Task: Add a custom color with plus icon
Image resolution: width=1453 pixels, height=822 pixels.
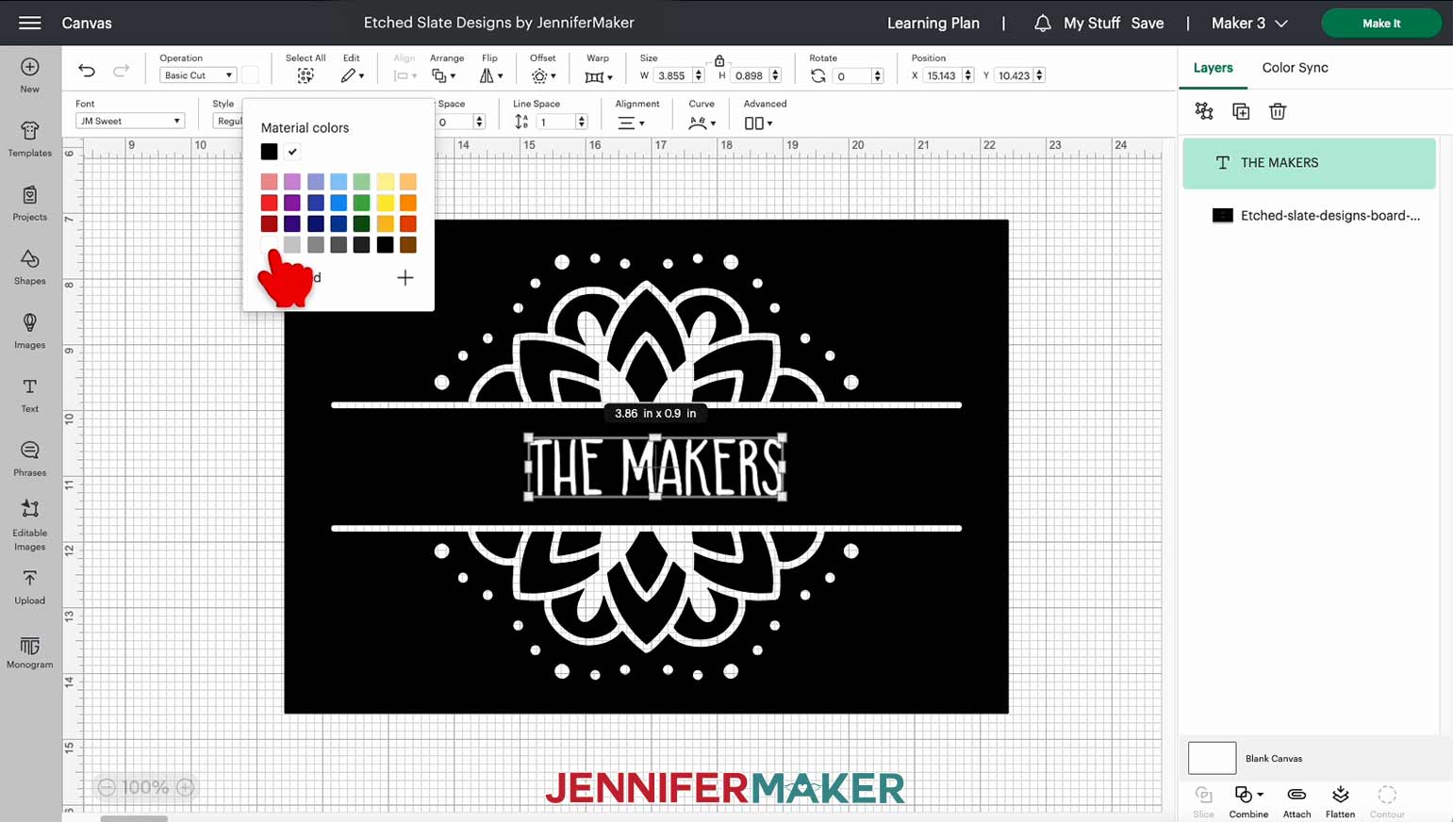Action: pyautogui.click(x=405, y=277)
